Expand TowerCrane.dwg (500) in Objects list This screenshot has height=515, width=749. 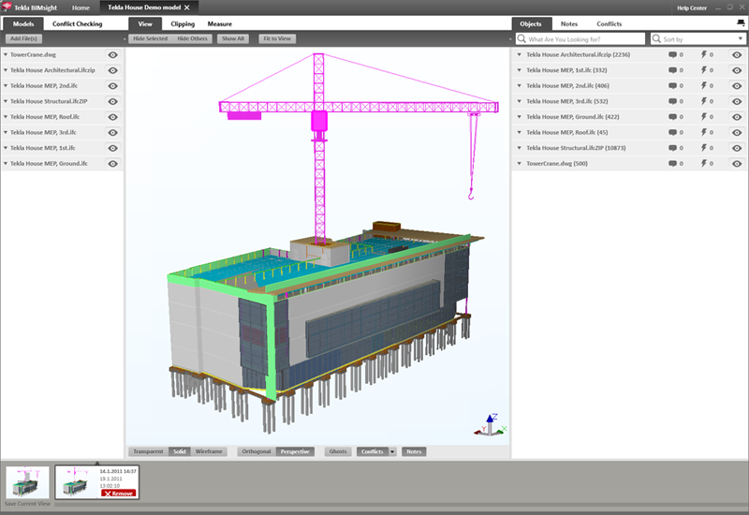(520, 163)
